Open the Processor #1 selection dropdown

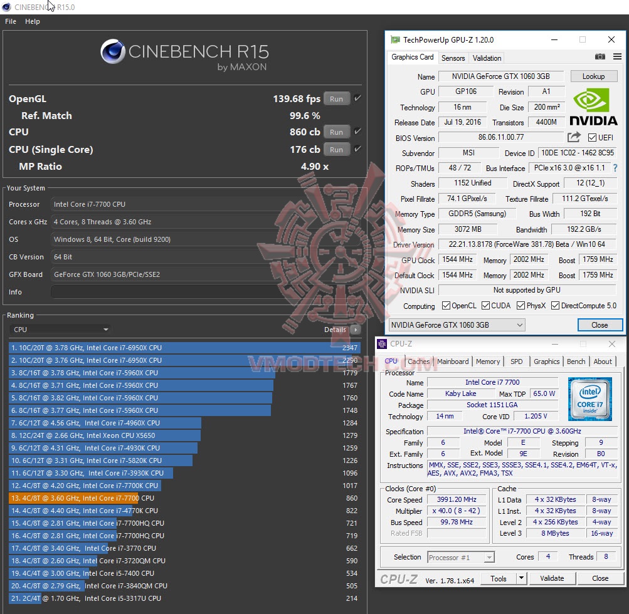click(x=460, y=558)
